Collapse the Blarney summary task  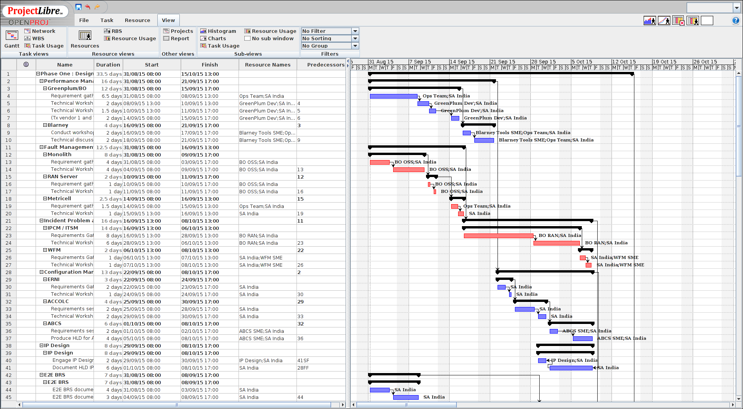45,125
